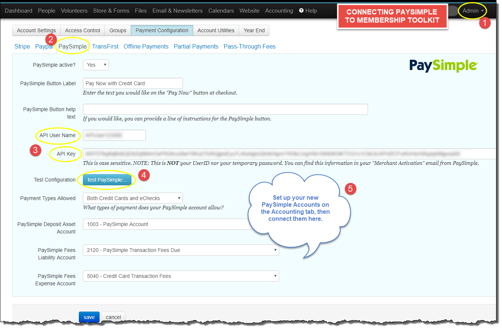Click the PaySimple logo

(444, 66)
